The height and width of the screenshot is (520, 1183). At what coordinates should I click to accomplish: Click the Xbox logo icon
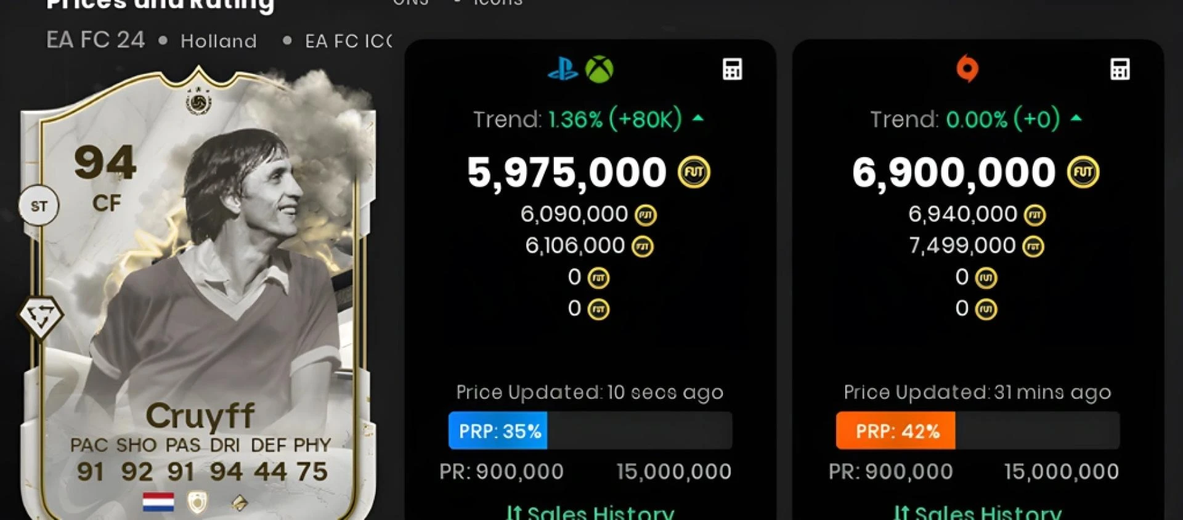(x=599, y=69)
